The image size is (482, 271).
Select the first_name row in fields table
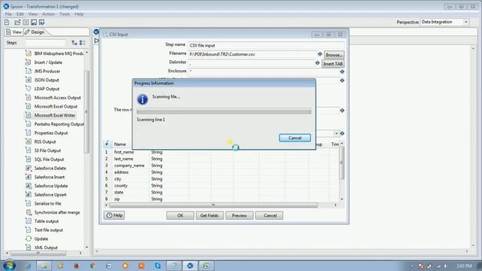coord(221,152)
